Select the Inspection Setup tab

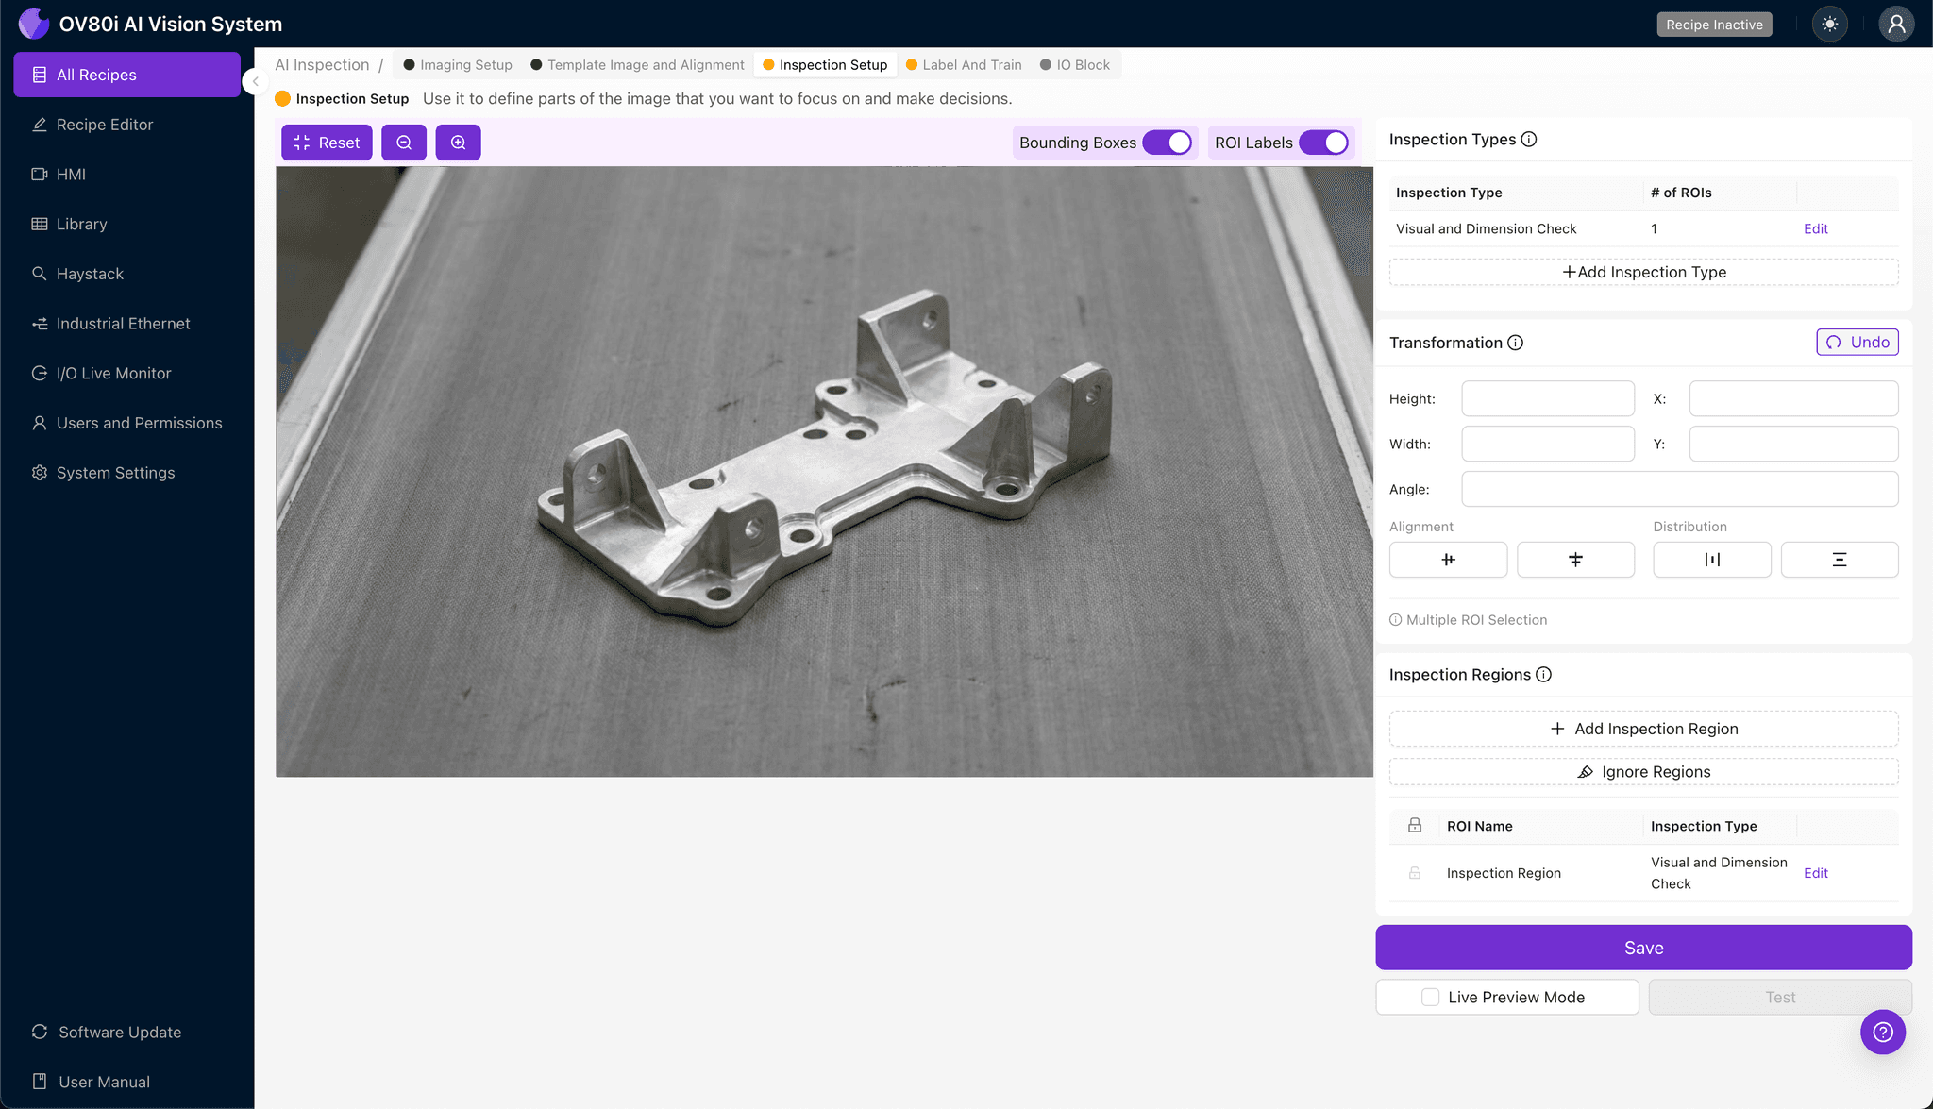click(825, 65)
